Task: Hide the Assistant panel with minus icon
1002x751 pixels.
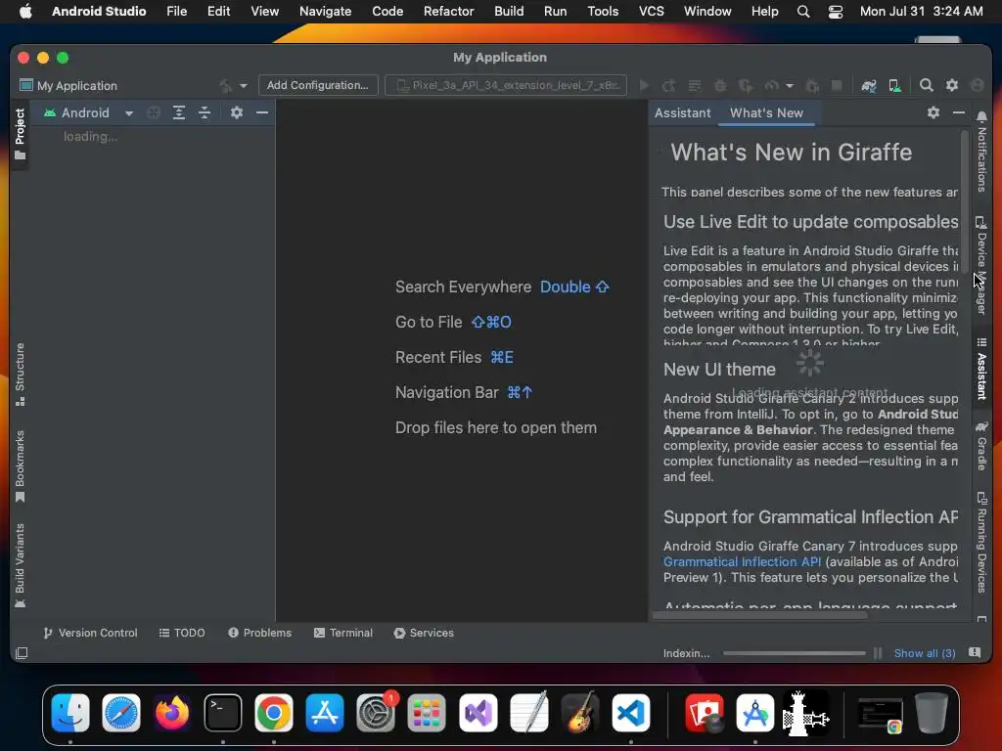Action: pyautogui.click(x=959, y=112)
